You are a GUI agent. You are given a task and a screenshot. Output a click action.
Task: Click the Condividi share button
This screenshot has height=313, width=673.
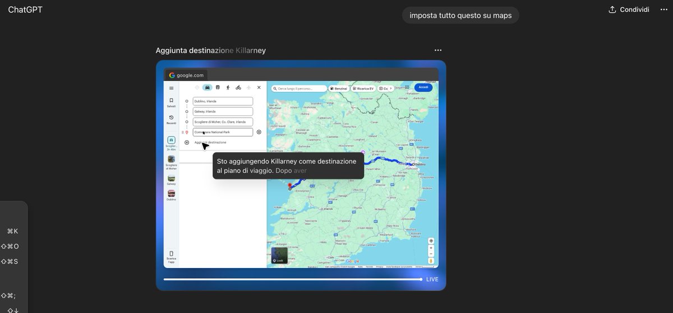(x=629, y=10)
